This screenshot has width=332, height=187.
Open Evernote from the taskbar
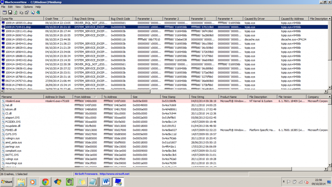tap(69, 182)
